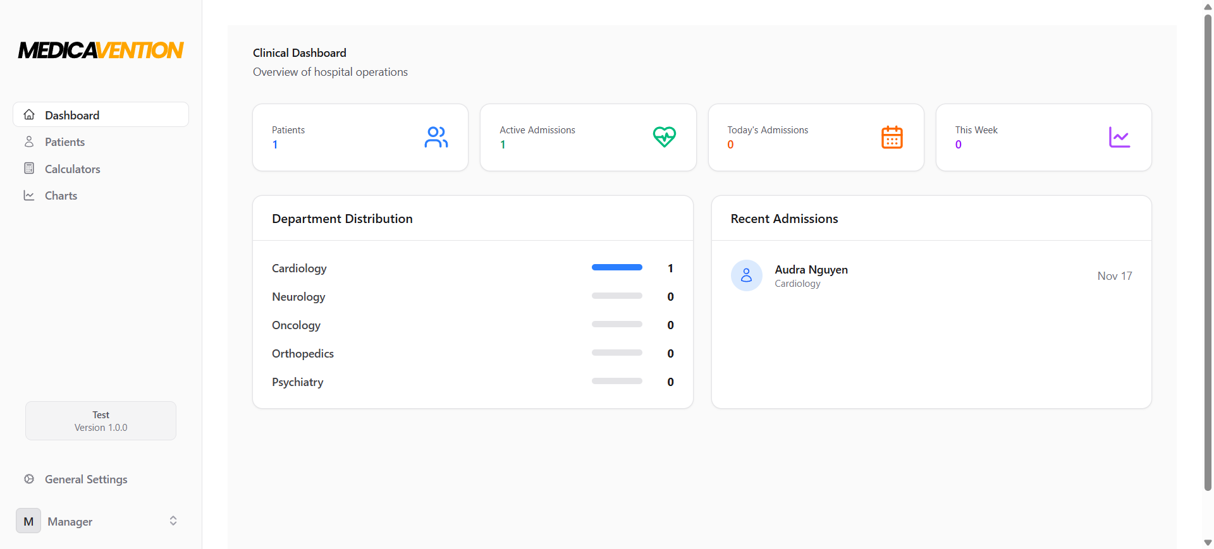1214x549 pixels.
Task: Click the Clinical Dashboard title
Action: coord(300,53)
